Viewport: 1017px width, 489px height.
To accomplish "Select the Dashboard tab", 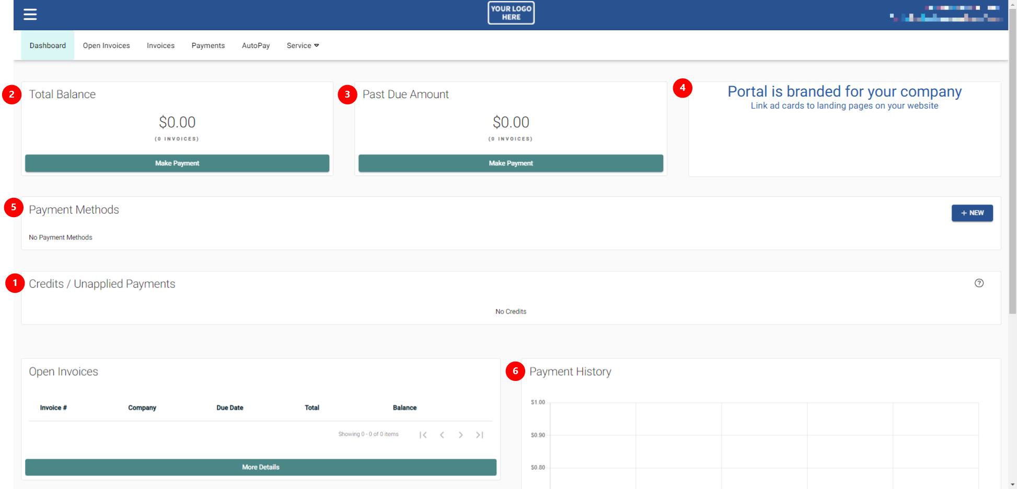I will click(48, 45).
